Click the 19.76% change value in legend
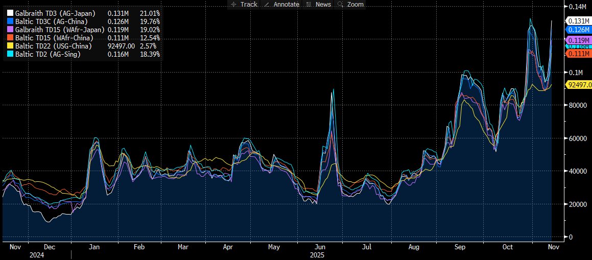Screen dimensions: 592x260 (x=151, y=21)
